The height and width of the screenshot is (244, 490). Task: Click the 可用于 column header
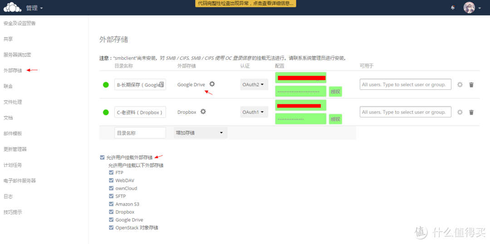pyautogui.click(x=367, y=66)
